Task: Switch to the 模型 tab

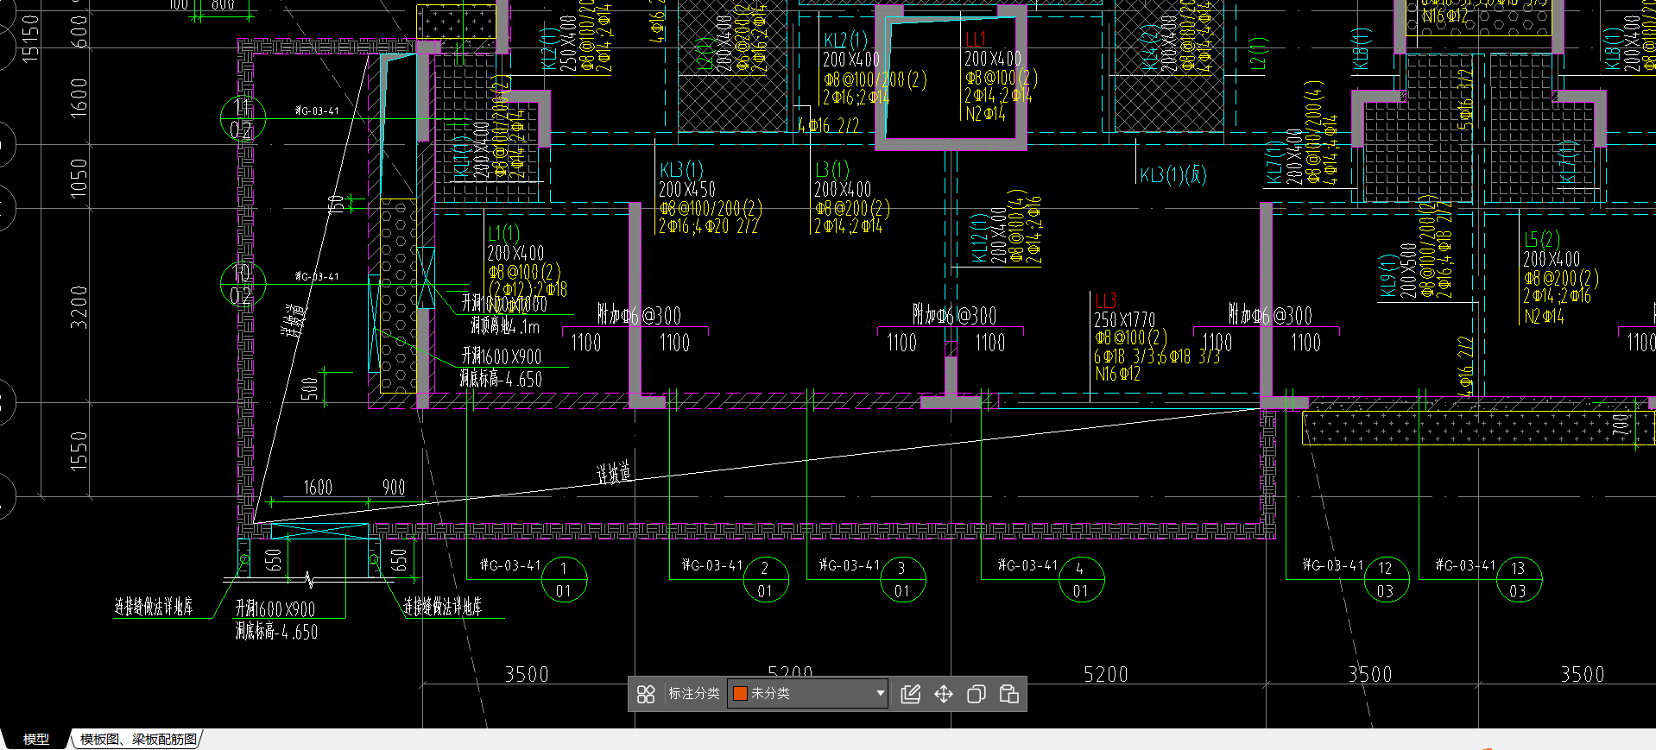Action: [x=35, y=739]
